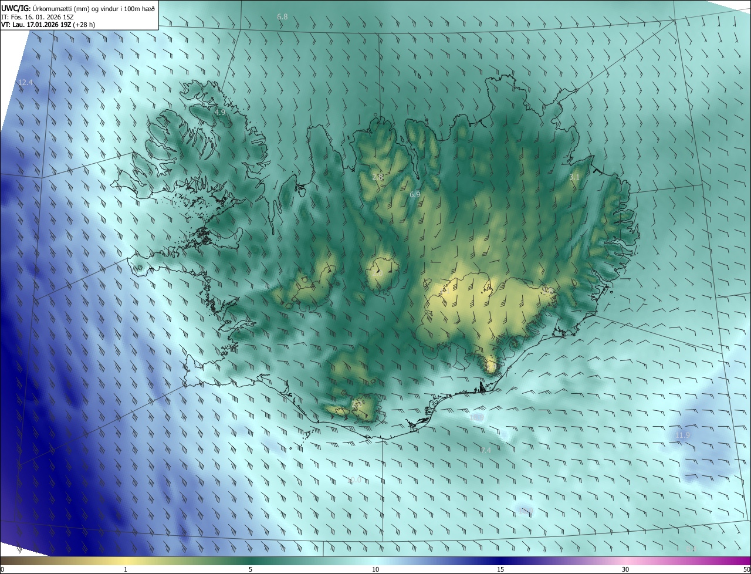Select the 6.9 value label
The width and height of the screenshot is (751, 574).
tap(415, 194)
